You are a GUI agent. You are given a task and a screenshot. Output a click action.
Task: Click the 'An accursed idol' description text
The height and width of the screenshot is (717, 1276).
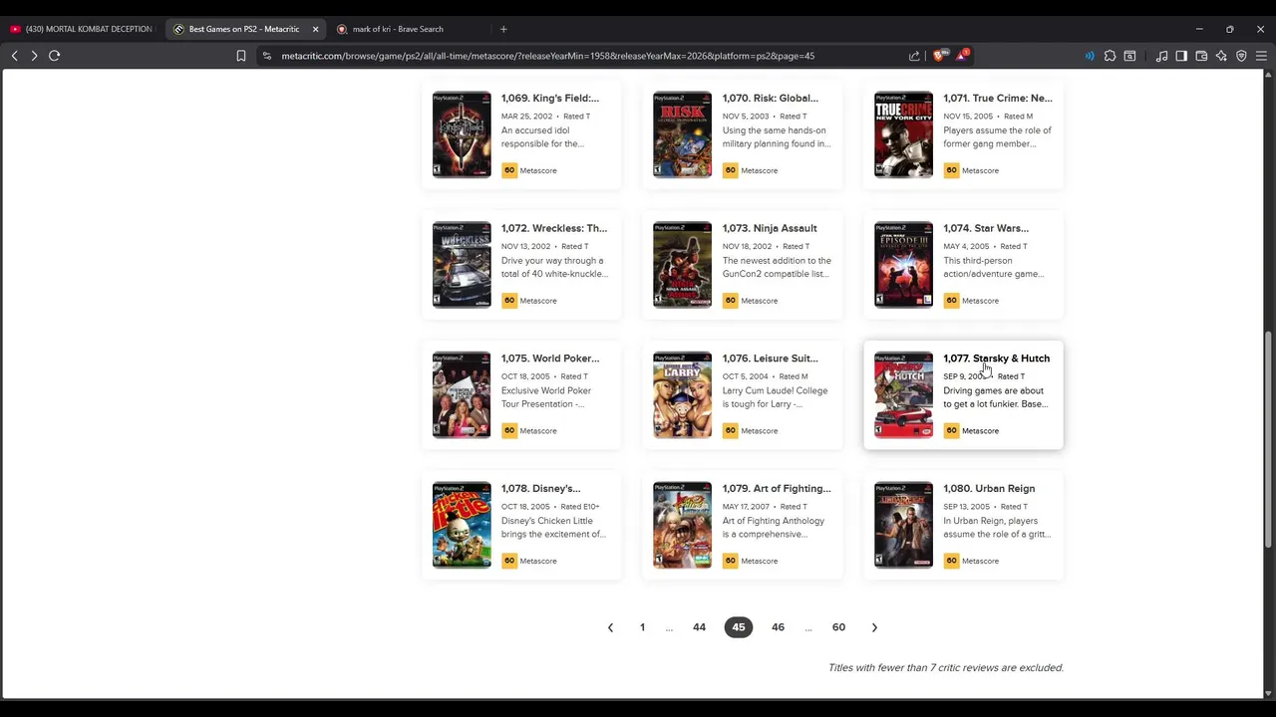click(542, 137)
